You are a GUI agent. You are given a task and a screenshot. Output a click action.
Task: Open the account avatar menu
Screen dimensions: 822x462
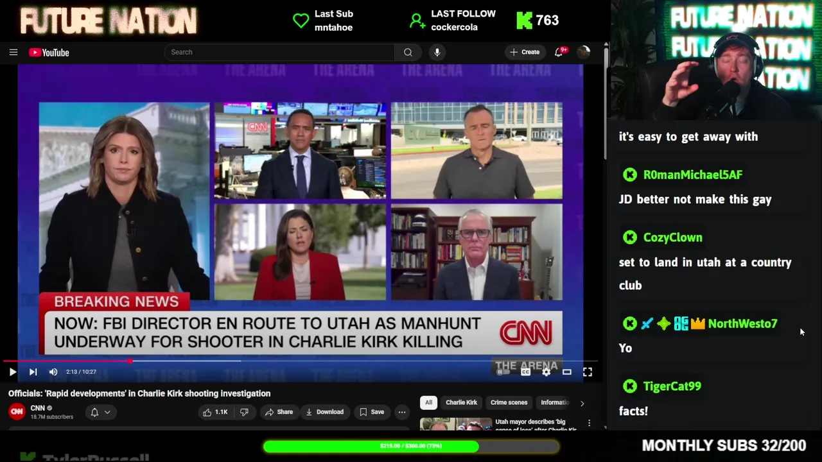pos(583,52)
